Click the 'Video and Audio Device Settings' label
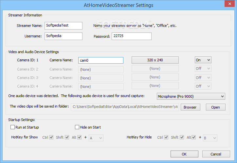Screen dimensions: 237x163 tap(33, 52)
